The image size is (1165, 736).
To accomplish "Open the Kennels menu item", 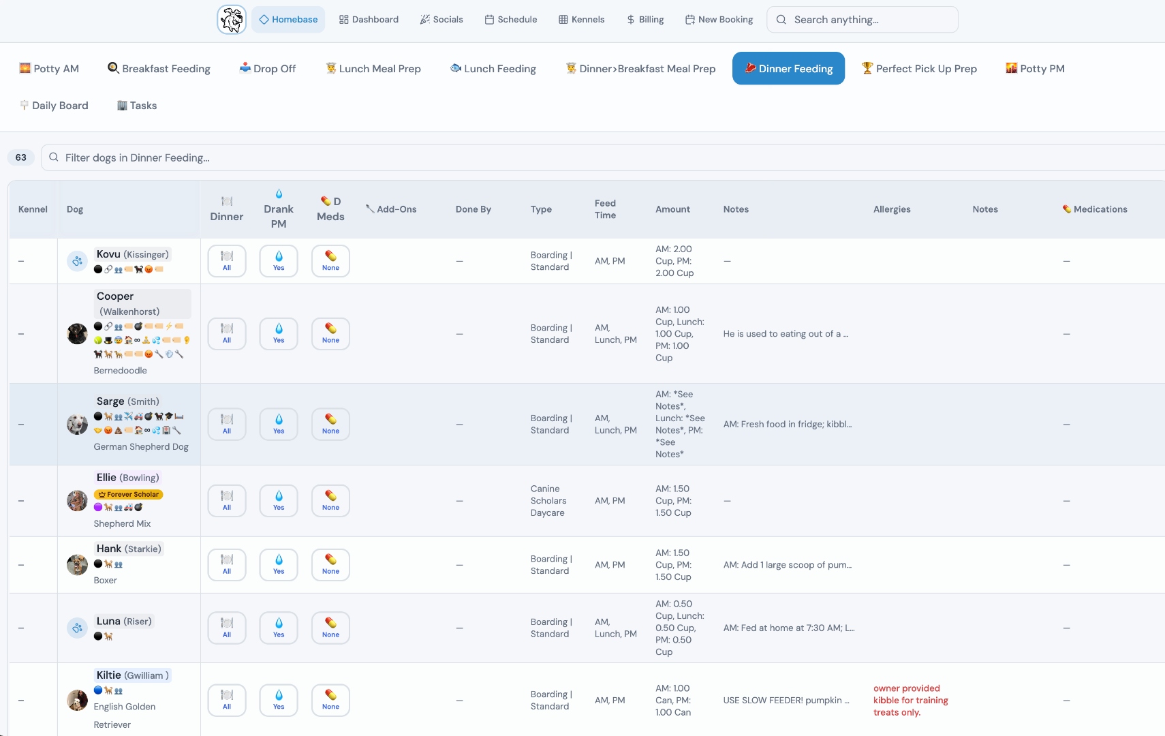I will (581, 20).
